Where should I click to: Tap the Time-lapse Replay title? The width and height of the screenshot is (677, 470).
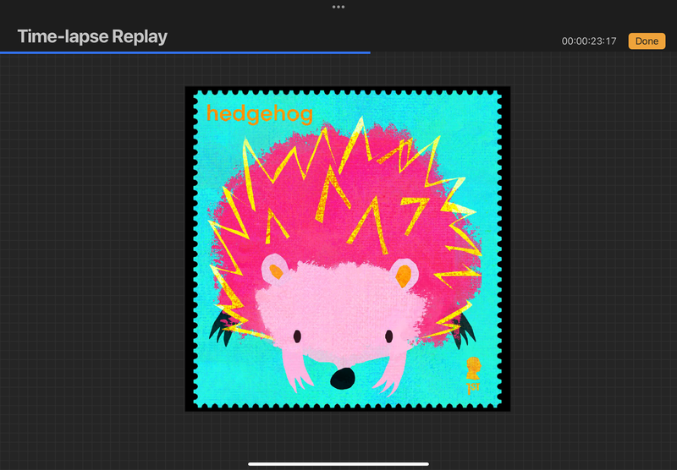[92, 36]
